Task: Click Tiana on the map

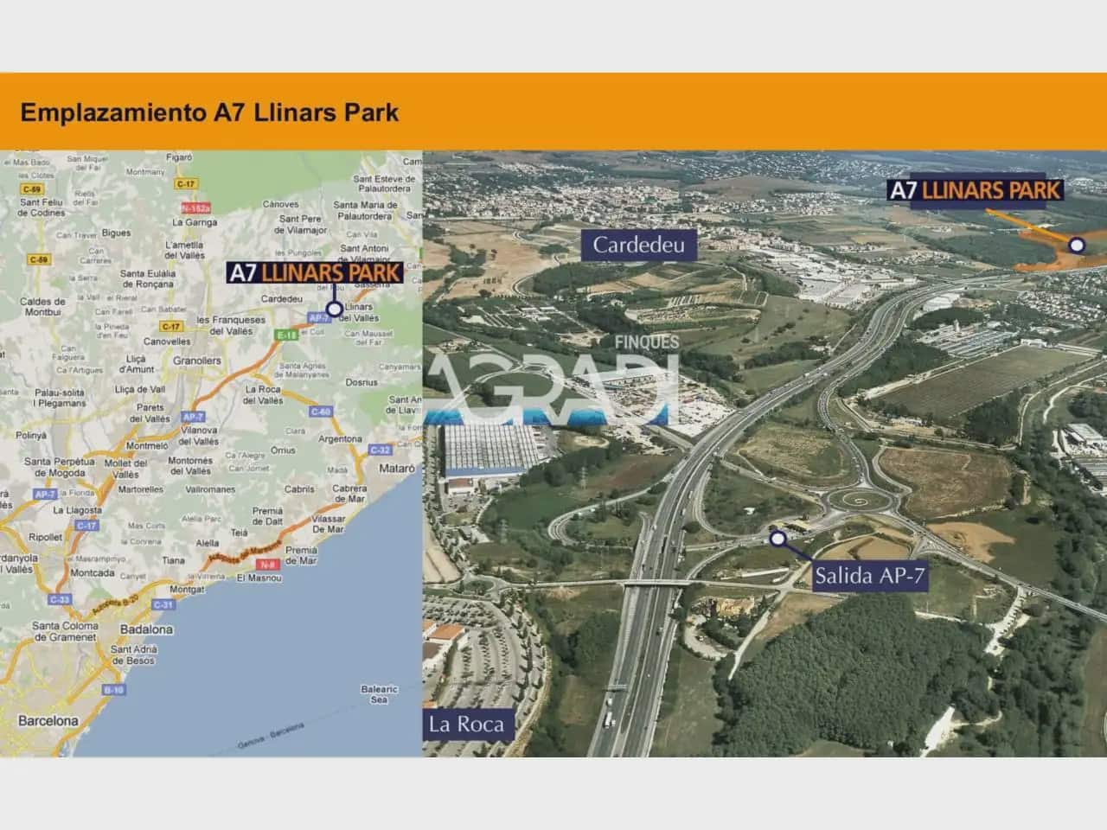Action: click(x=175, y=560)
